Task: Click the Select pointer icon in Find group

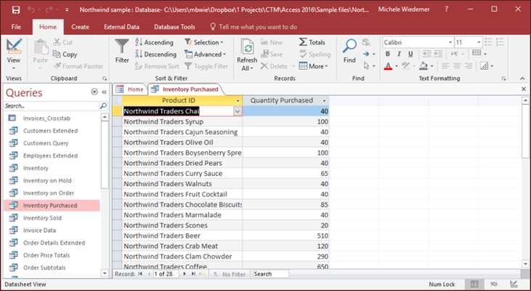Action: click(x=366, y=65)
